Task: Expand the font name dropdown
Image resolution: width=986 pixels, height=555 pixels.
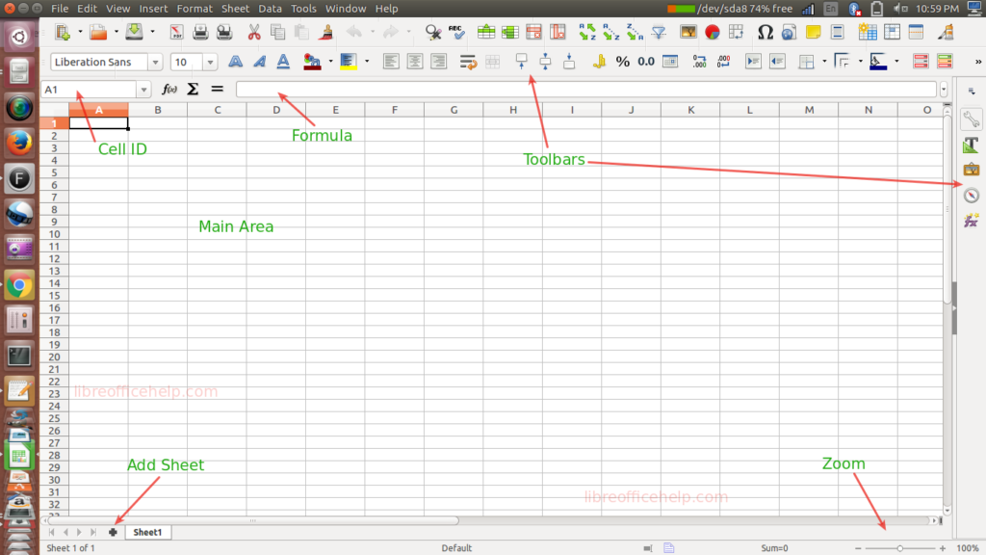Action: (155, 63)
